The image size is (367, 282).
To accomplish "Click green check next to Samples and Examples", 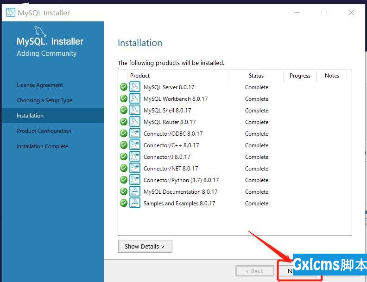I will pyautogui.click(x=124, y=203).
